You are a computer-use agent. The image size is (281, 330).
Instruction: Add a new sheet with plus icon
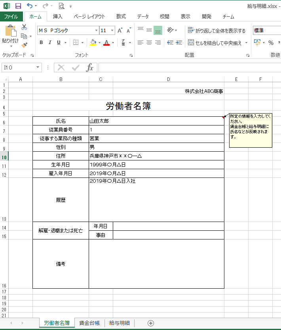(151, 323)
